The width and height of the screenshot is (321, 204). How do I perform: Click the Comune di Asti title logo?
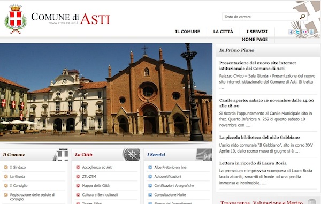coord(71,19)
